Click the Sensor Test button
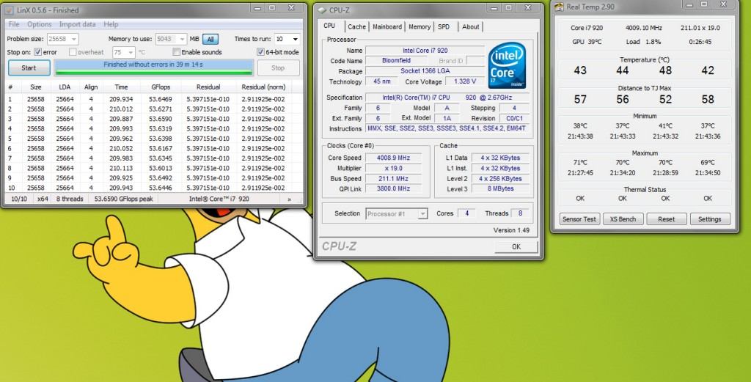 pyautogui.click(x=579, y=219)
